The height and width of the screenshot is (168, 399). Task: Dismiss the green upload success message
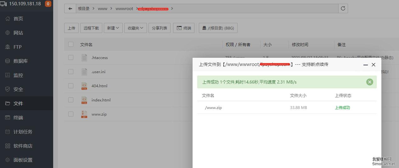[370, 82]
